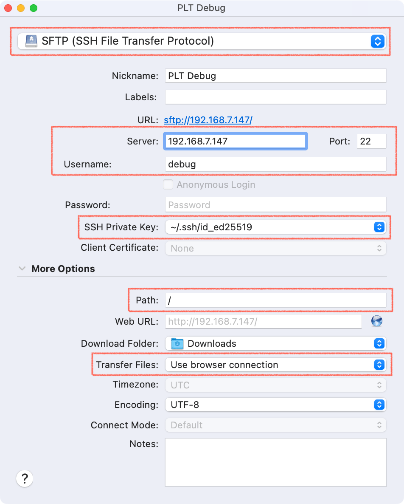Click the chevron on the Transfer Files selector
The image size is (404, 504).
[379, 365]
